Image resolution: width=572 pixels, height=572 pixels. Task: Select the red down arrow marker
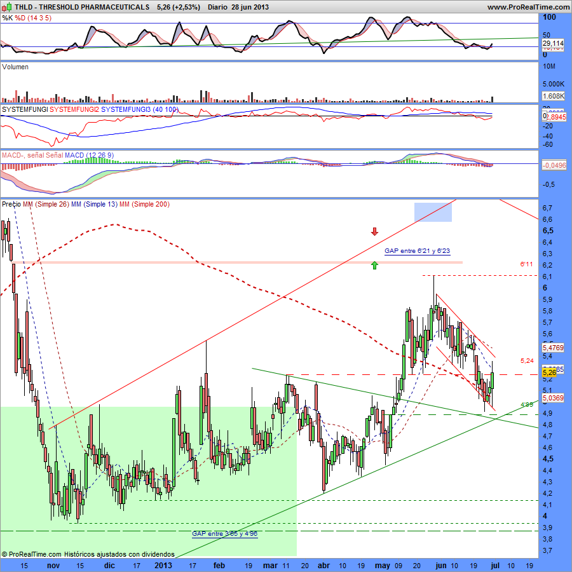click(374, 231)
